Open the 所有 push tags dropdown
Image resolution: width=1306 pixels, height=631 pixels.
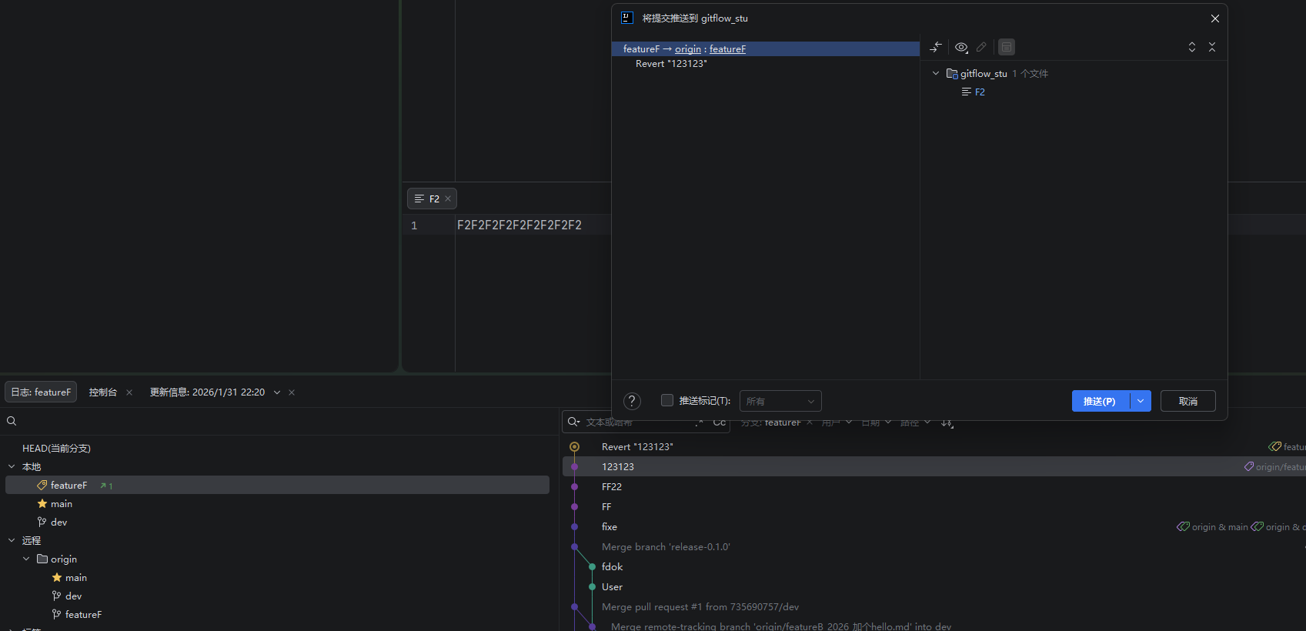780,401
